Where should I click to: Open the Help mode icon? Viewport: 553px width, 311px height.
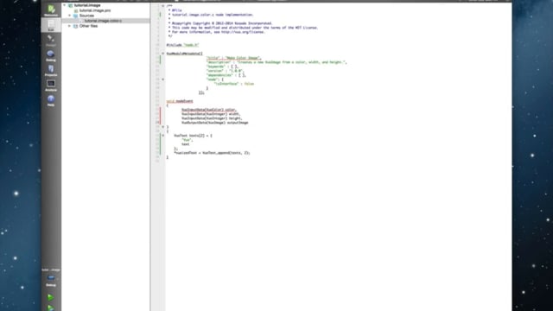pos(51,100)
